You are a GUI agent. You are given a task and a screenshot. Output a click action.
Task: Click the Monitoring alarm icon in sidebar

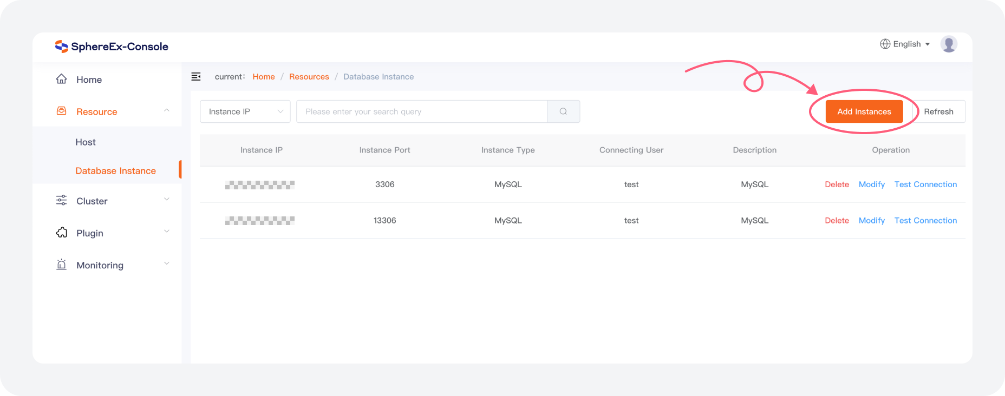pyautogui.click(x=62, y=265)
